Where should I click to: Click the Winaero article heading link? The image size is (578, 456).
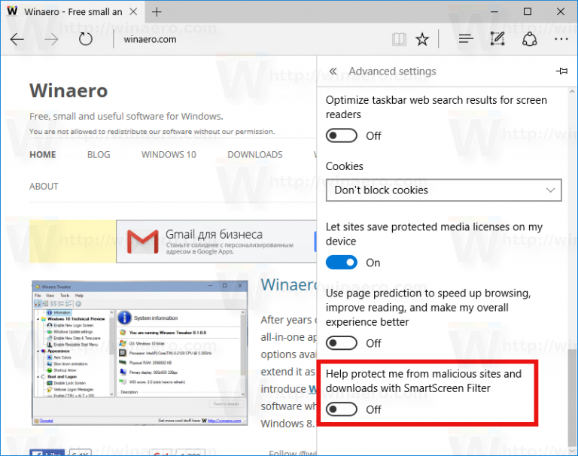point(289,284)
